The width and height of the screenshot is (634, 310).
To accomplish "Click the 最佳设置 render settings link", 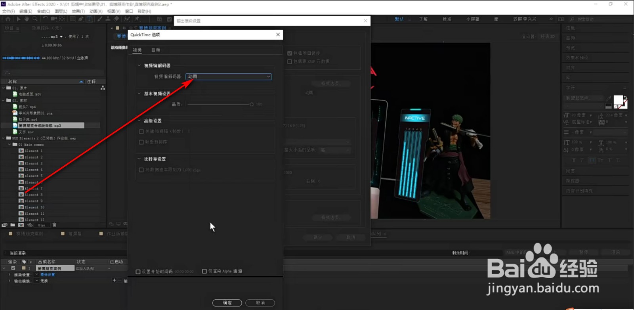I will (x=48, y=275).
